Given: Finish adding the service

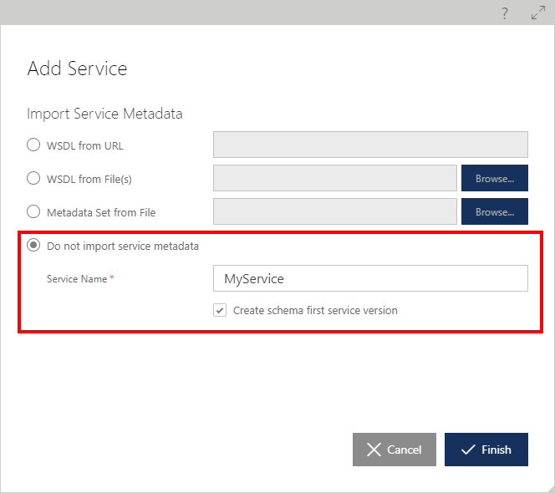Looking at the screenshot, I should 486,450.
